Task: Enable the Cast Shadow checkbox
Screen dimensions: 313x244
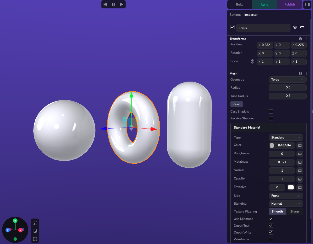Action: [271, 112]
